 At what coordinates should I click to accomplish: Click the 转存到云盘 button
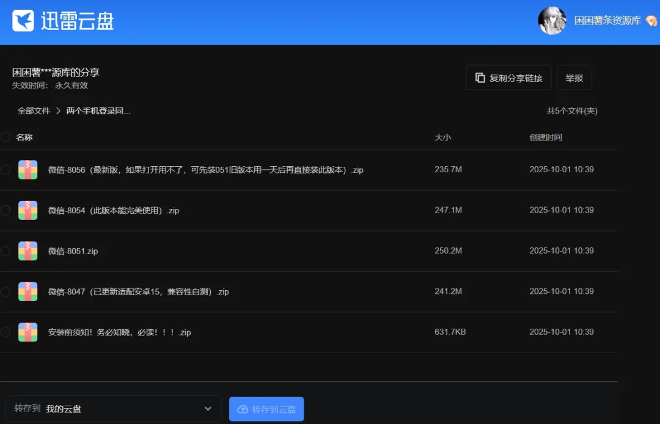coord(266,409)
